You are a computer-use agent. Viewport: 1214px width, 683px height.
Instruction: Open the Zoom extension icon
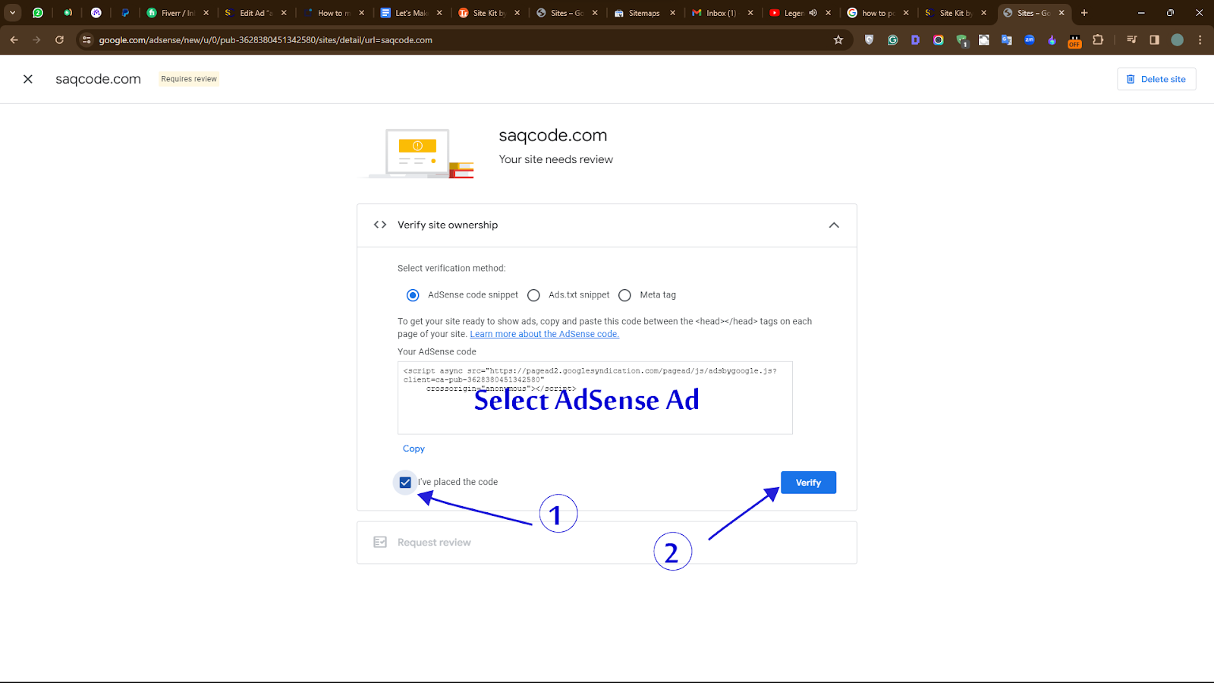click(1030, 40)
